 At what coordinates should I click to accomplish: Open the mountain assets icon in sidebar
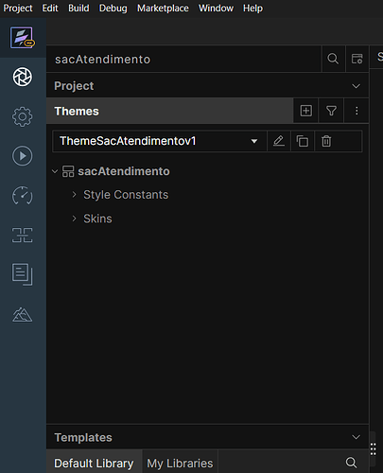click(22, 315)
